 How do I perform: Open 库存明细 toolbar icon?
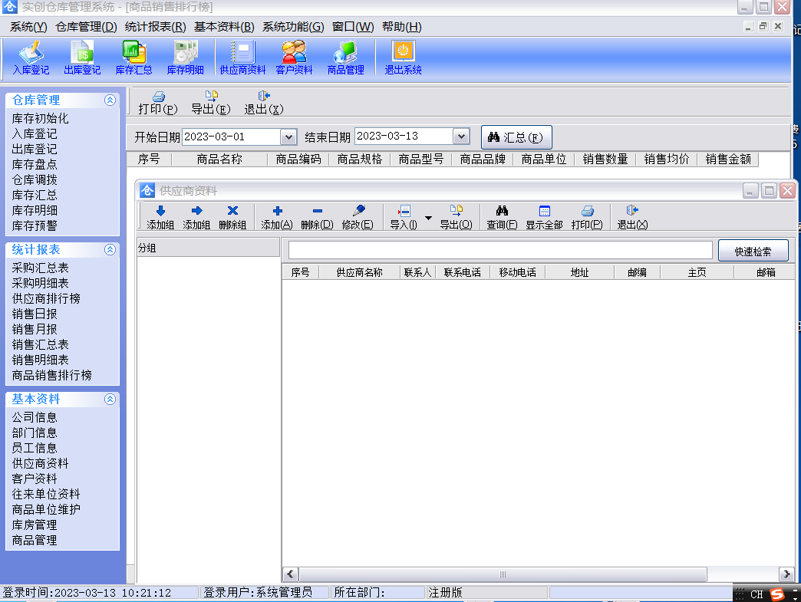point(186,58)
